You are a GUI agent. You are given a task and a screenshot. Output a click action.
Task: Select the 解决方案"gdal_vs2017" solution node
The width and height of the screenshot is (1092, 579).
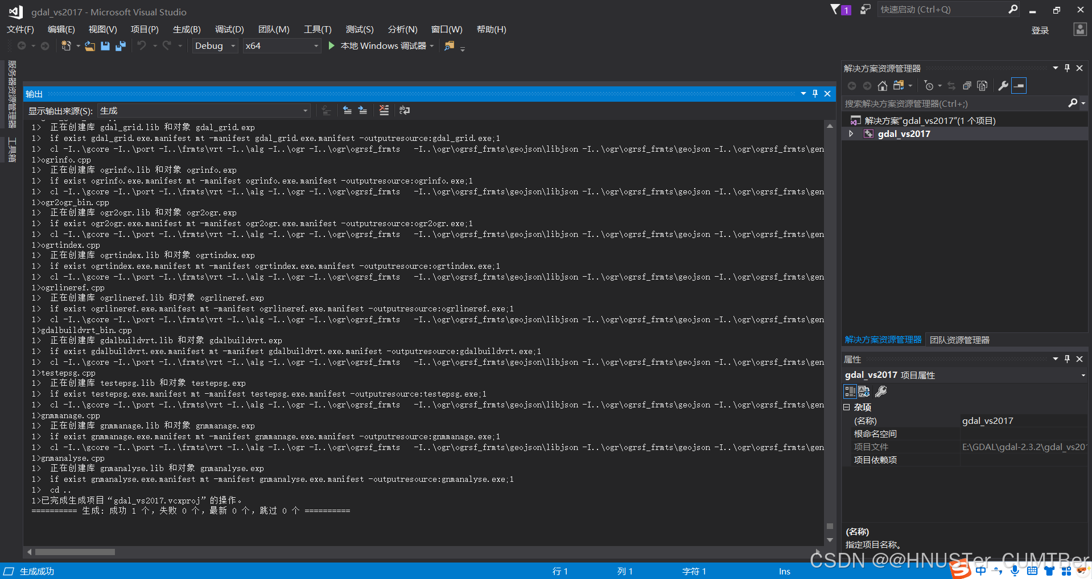(x=930, y=120)
